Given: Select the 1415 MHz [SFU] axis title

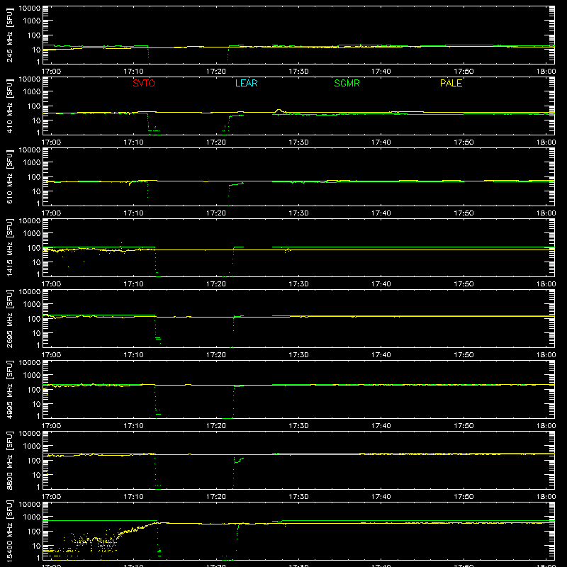Looking at the screenshot, I should tap(10, 248).
